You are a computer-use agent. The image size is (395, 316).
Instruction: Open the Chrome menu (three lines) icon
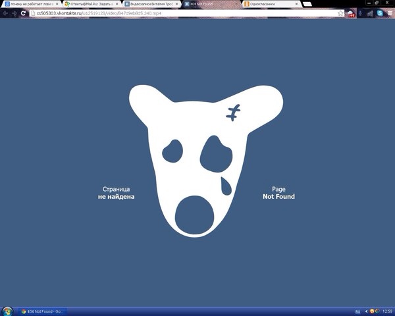coord(390,13)
